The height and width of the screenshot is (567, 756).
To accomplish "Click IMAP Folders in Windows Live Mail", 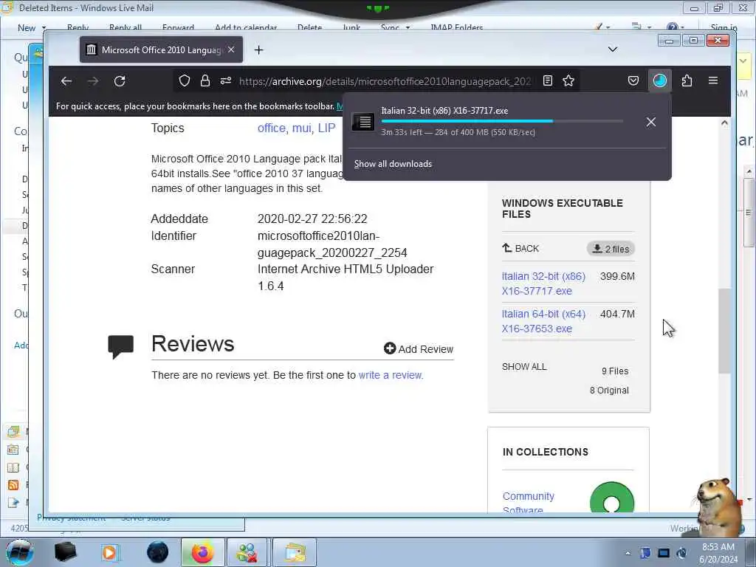I will click(456, 27).
